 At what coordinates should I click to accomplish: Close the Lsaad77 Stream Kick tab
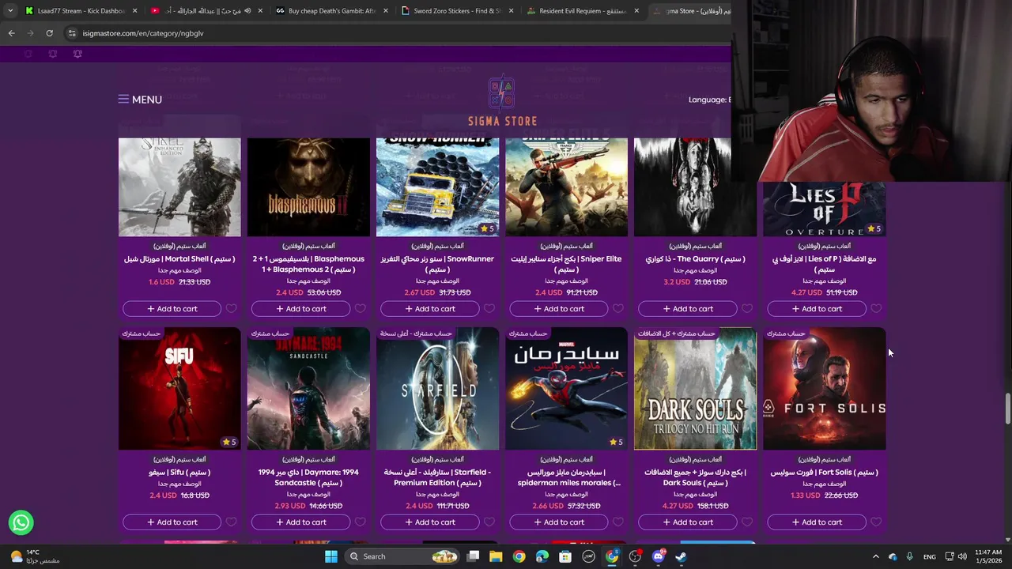[134, 11]
